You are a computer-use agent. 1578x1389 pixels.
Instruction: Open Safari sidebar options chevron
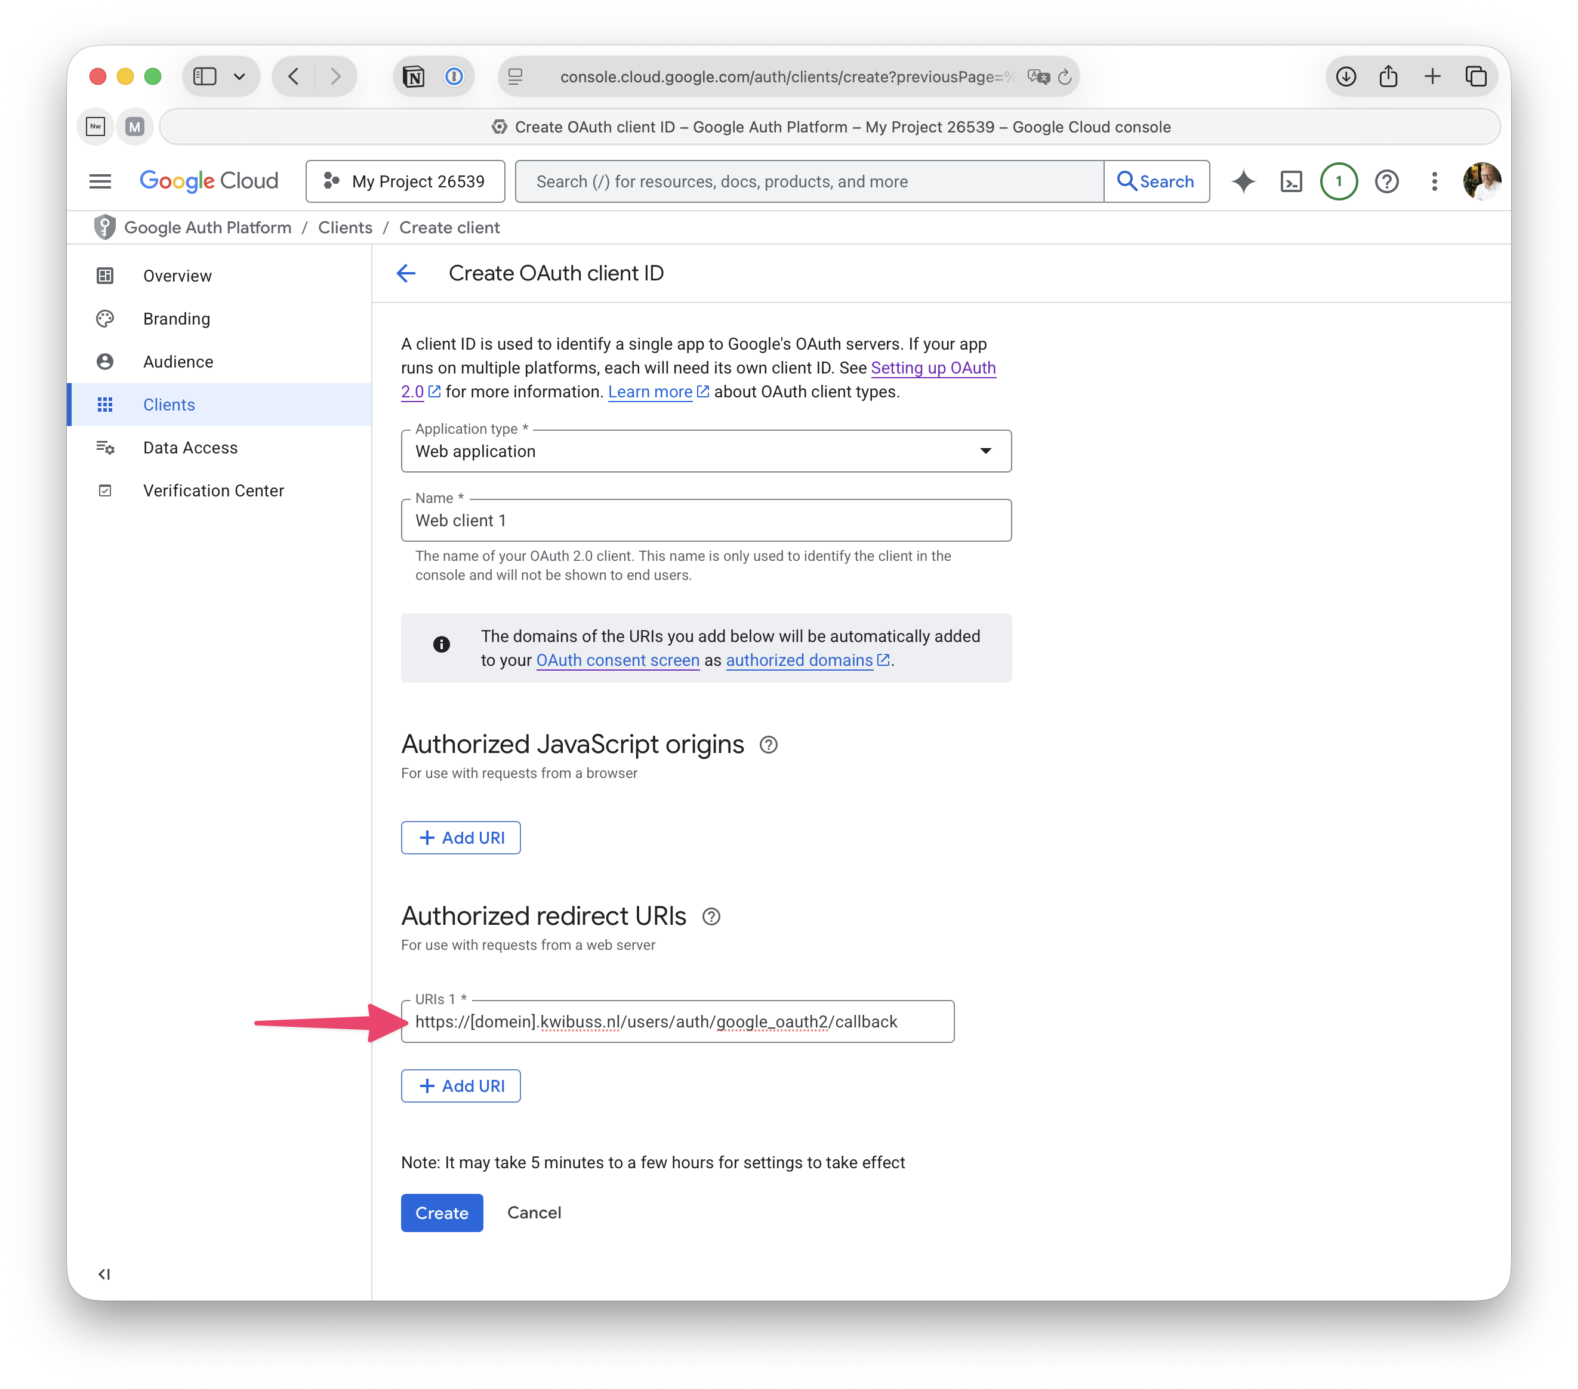pos(239,76)
